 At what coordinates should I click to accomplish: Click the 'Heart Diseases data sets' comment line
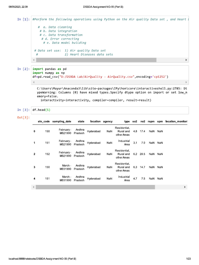89,54
